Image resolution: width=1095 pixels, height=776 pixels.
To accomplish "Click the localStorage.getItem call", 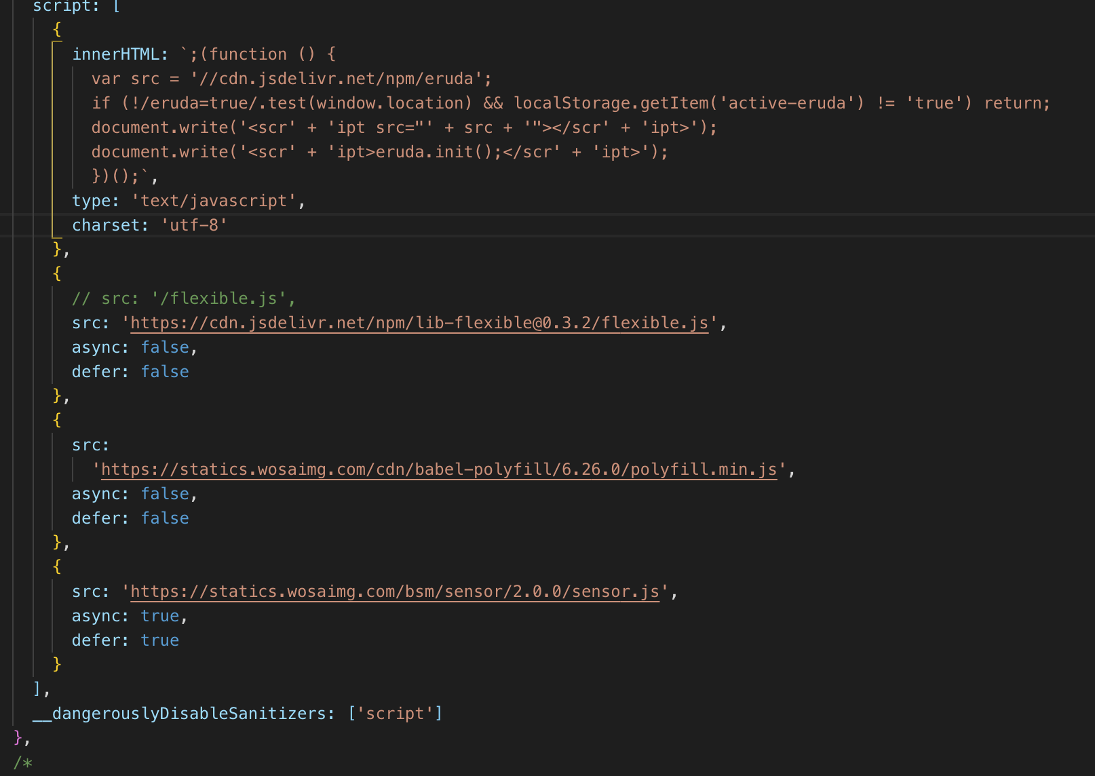I will click(611, 103).
